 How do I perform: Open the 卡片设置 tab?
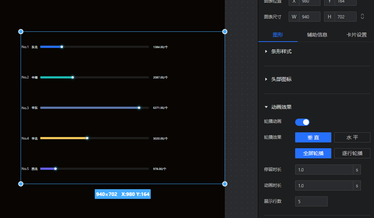point(356,35)
